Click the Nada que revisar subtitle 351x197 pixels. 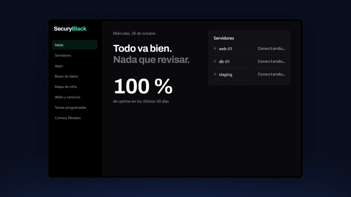pos(151,59)
